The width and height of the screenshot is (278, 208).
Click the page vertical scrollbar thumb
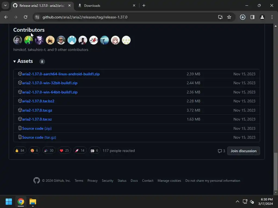point(276,171)
